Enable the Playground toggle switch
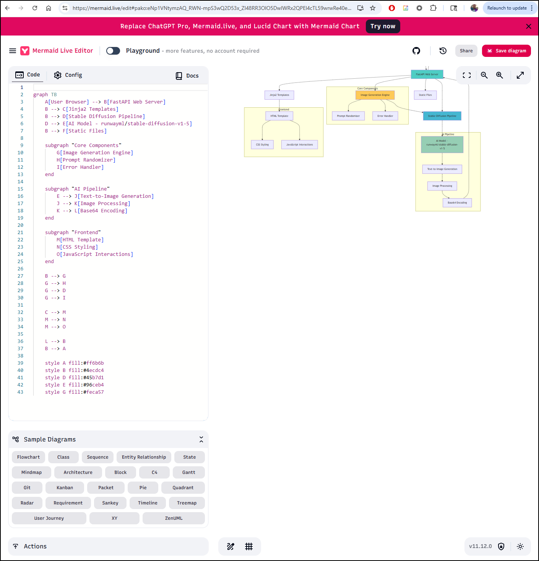Viewport: 539px width, 561px height. pyautogui.click(x=113, y=51)
